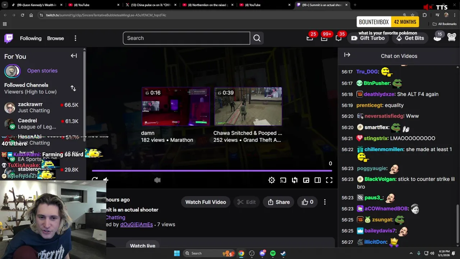Collapse the For You sidebar
Screen dimensions: 460x259
tap(74, 56)
